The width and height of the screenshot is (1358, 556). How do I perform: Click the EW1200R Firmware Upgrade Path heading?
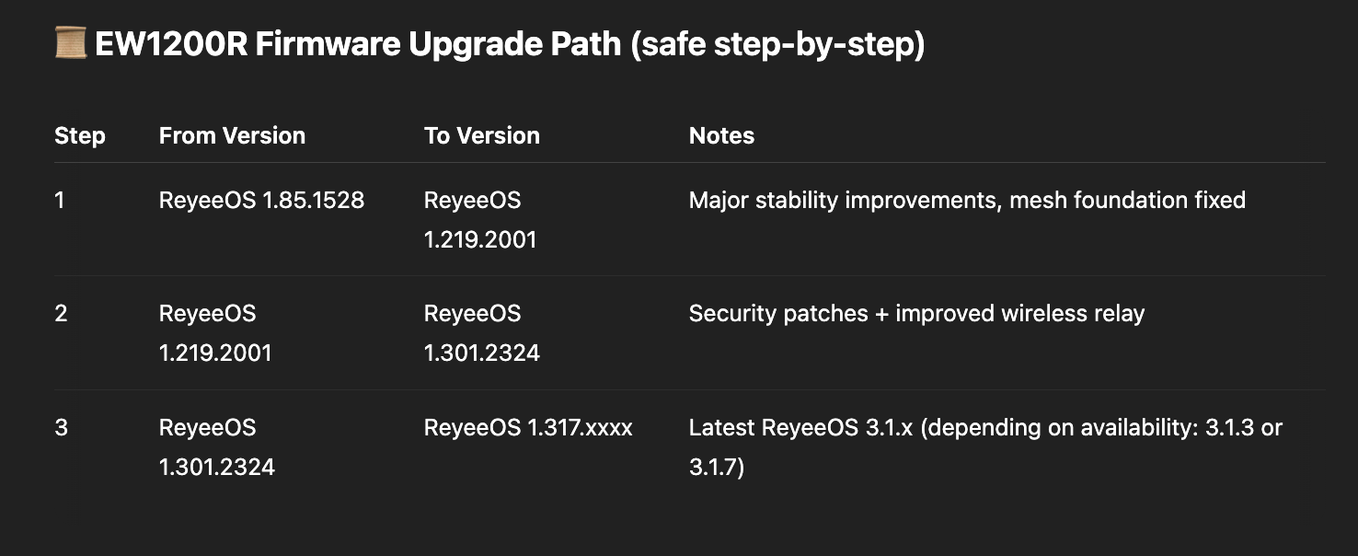(509, 43)
